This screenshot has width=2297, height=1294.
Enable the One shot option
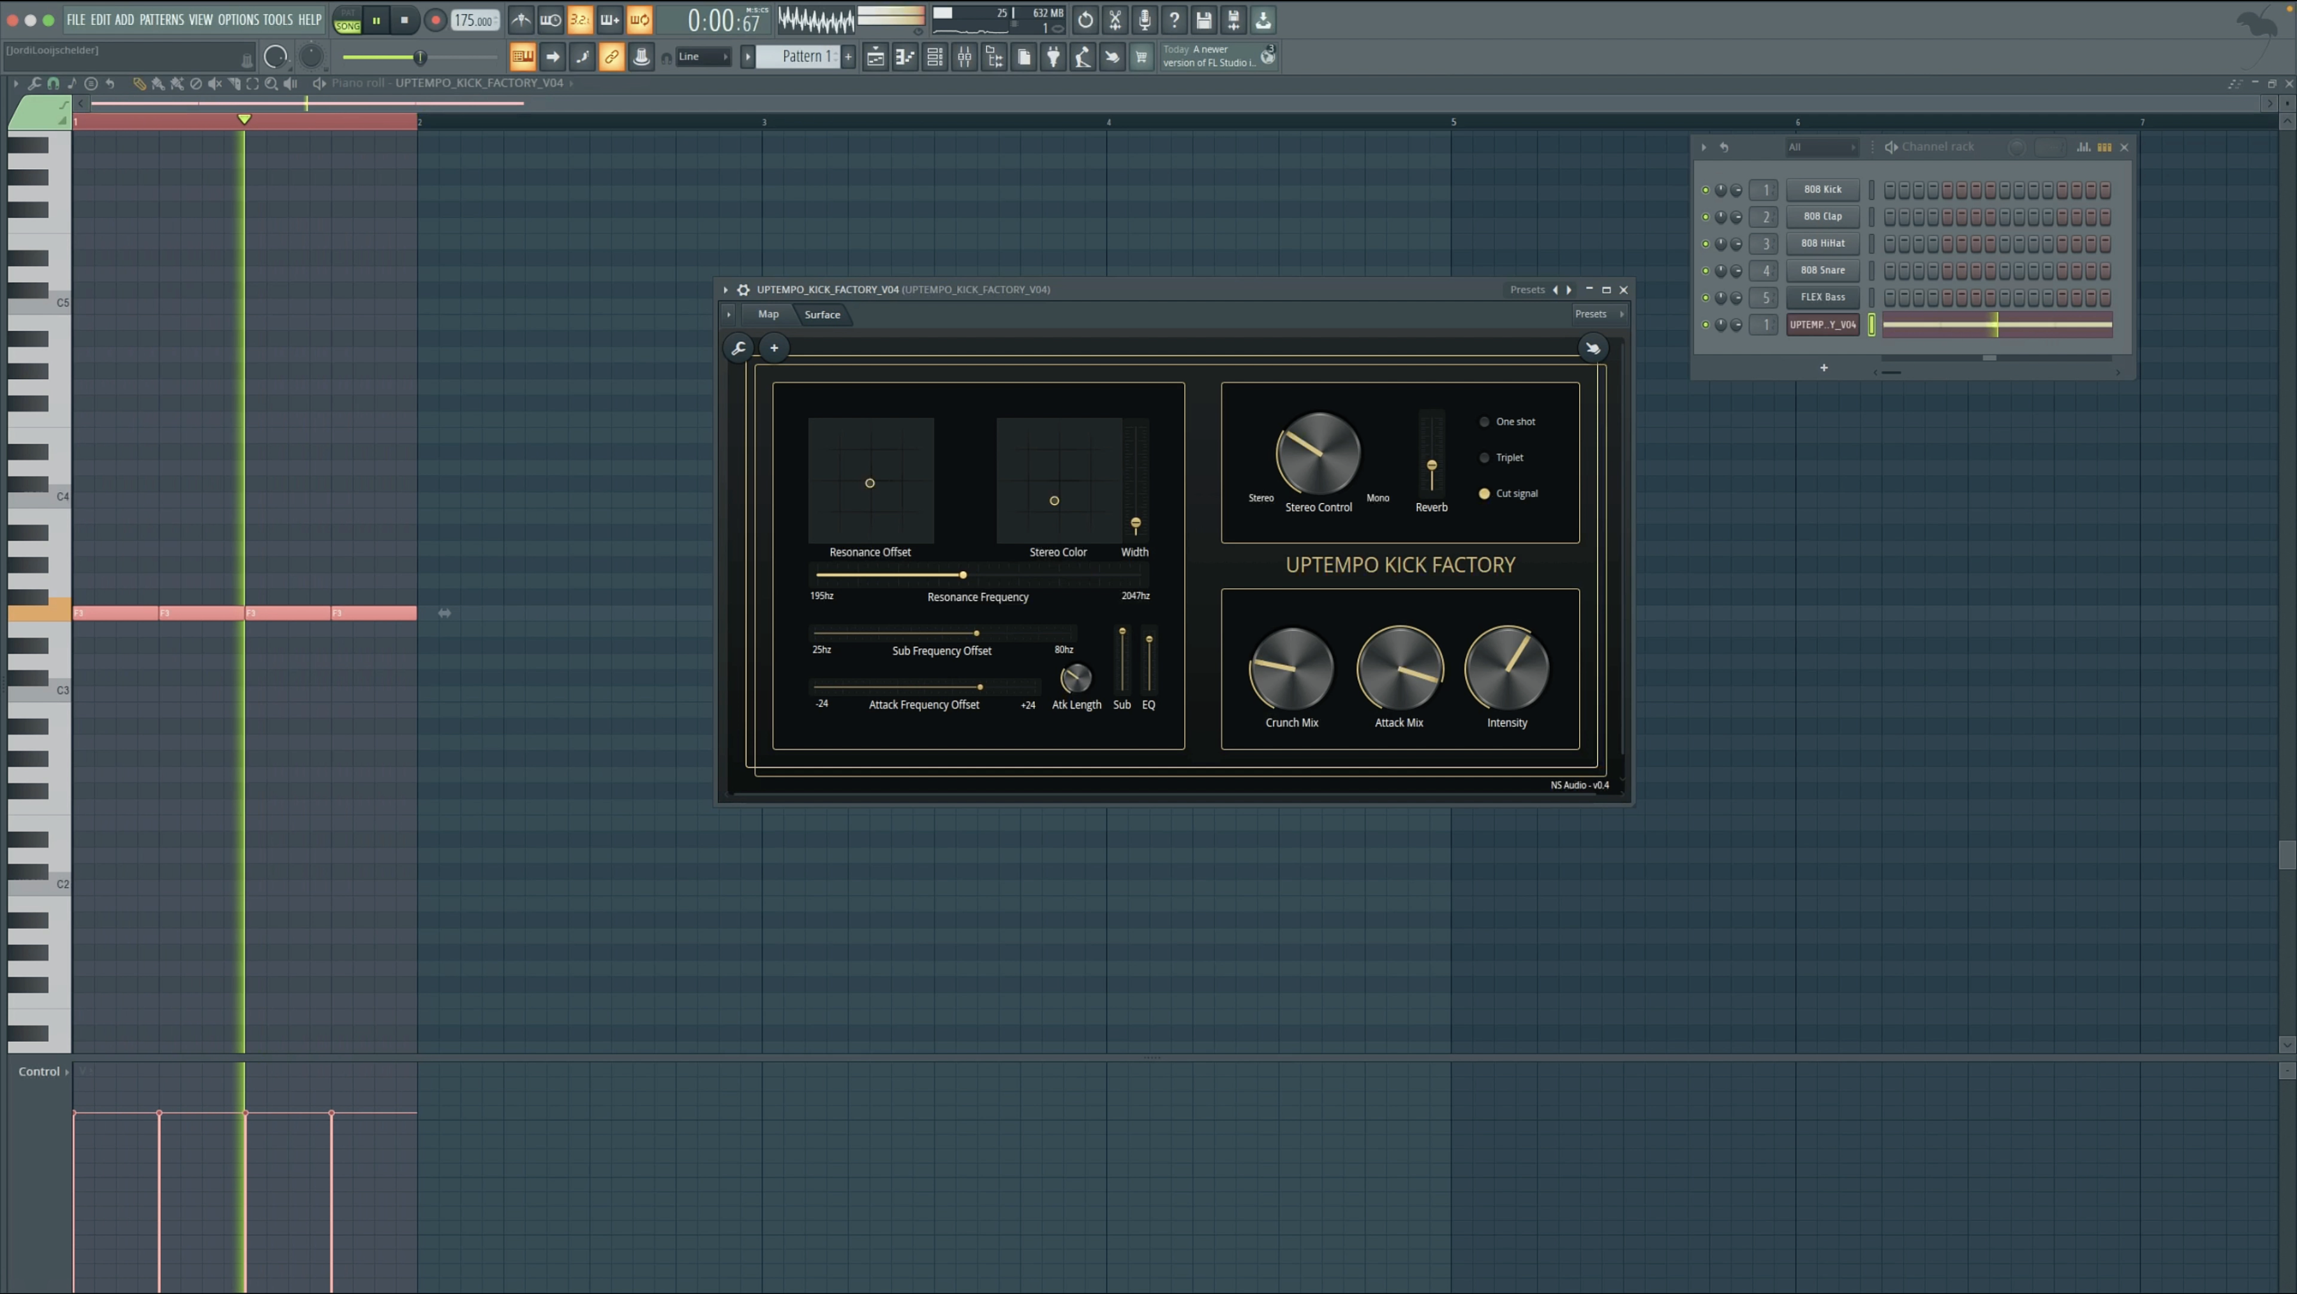[1483, 422]
